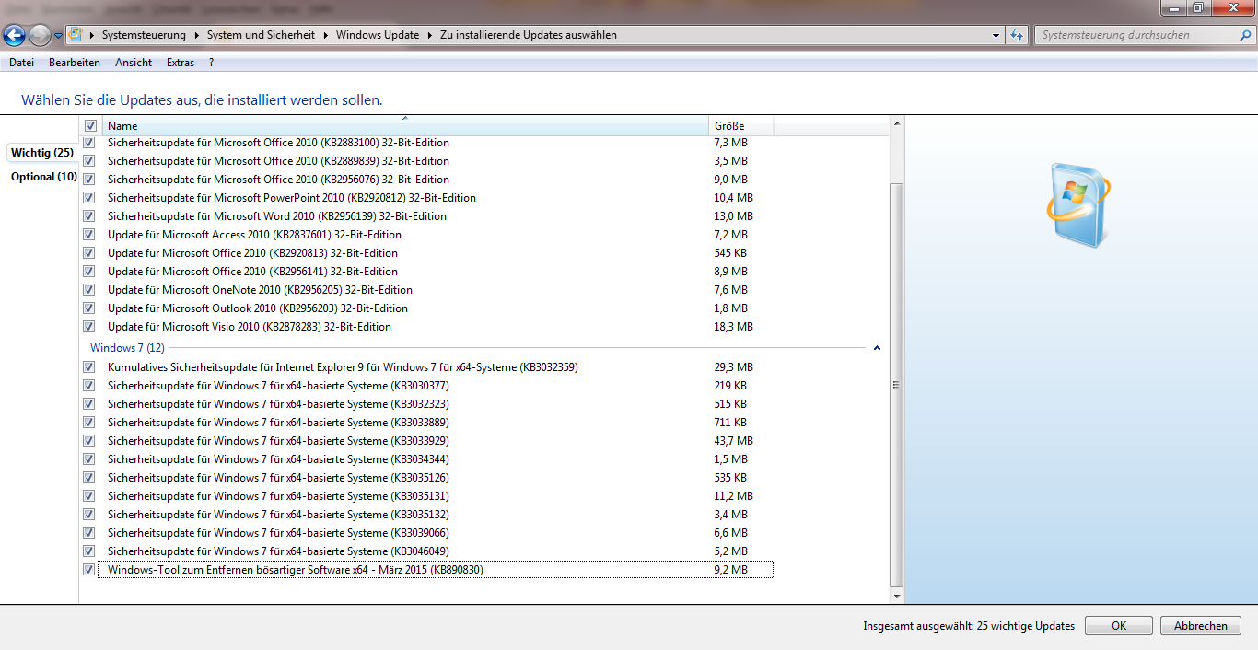Select the Wichtig (25) tab

pyautogui.click(x=42, y=153)
